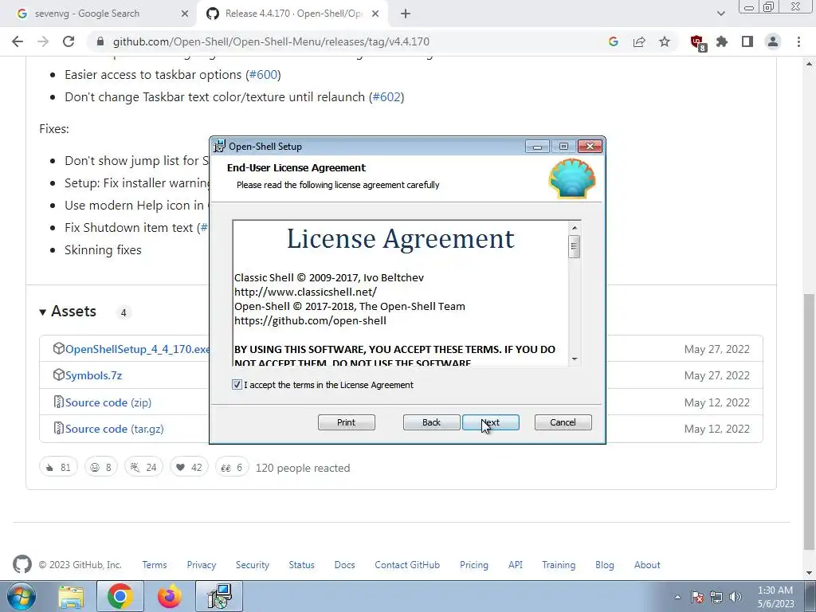
Task: Click Next in Open-Shell Setup dialog
Action: [x=490, y=422]
